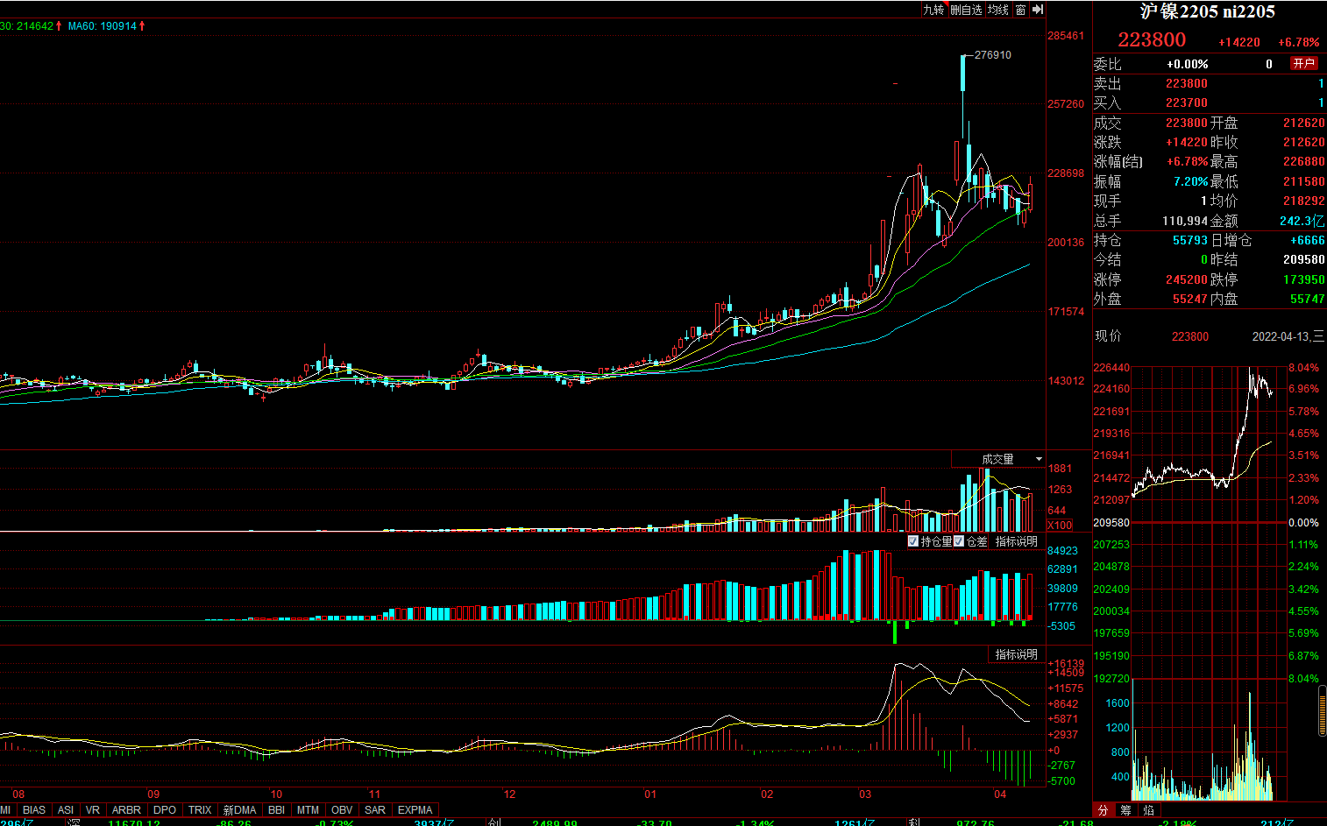Switch to the EXPMA indicator tab
The height and width of the screenshot is (826, 1327).
pyautogui.click(x=415, y=810)
